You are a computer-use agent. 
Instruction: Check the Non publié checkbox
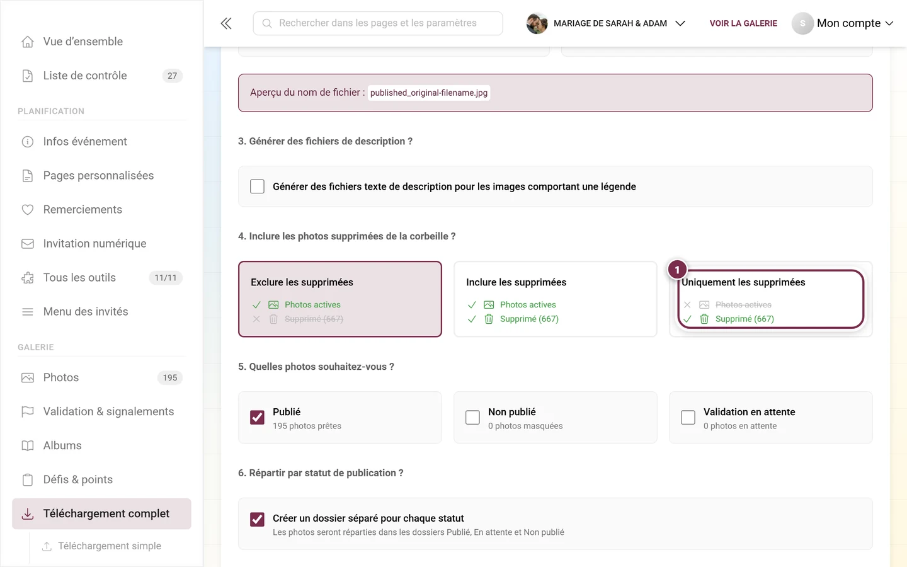(x=472, y=418)
